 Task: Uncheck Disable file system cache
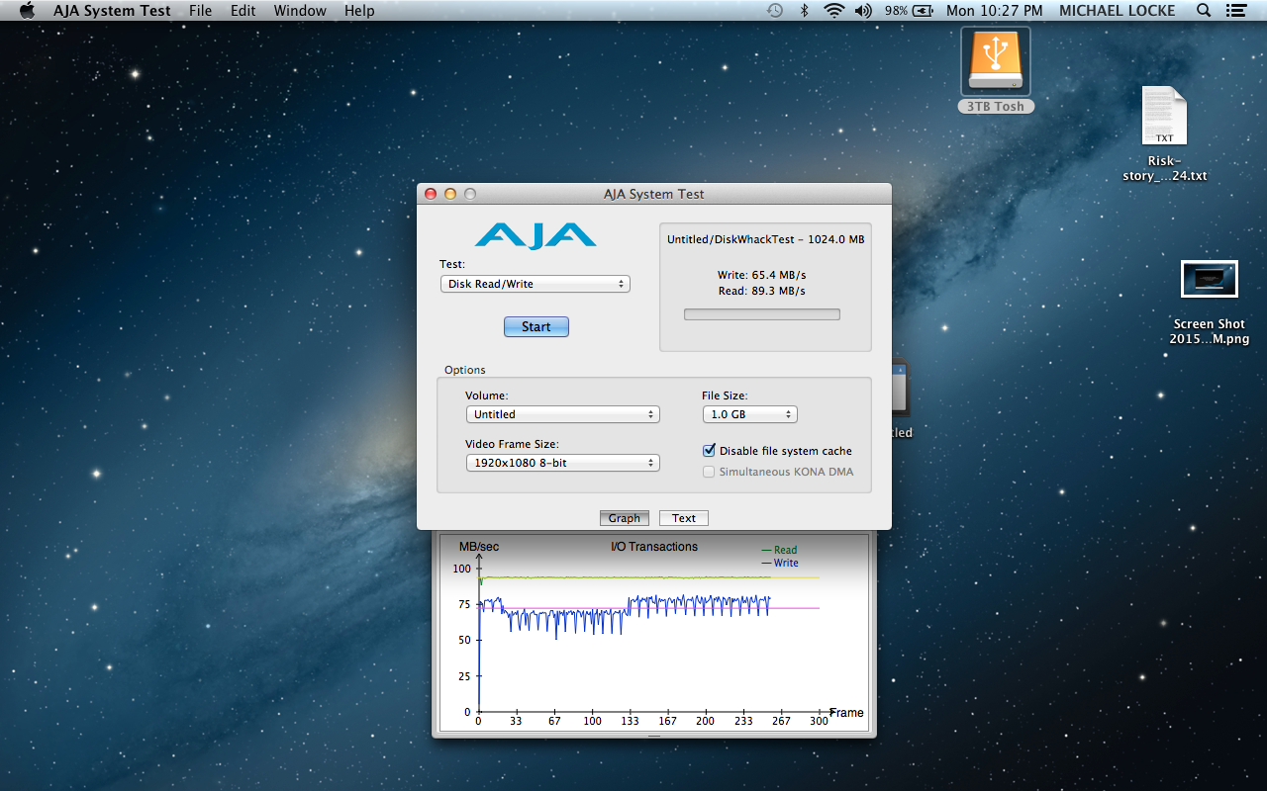tap(709, 450)
